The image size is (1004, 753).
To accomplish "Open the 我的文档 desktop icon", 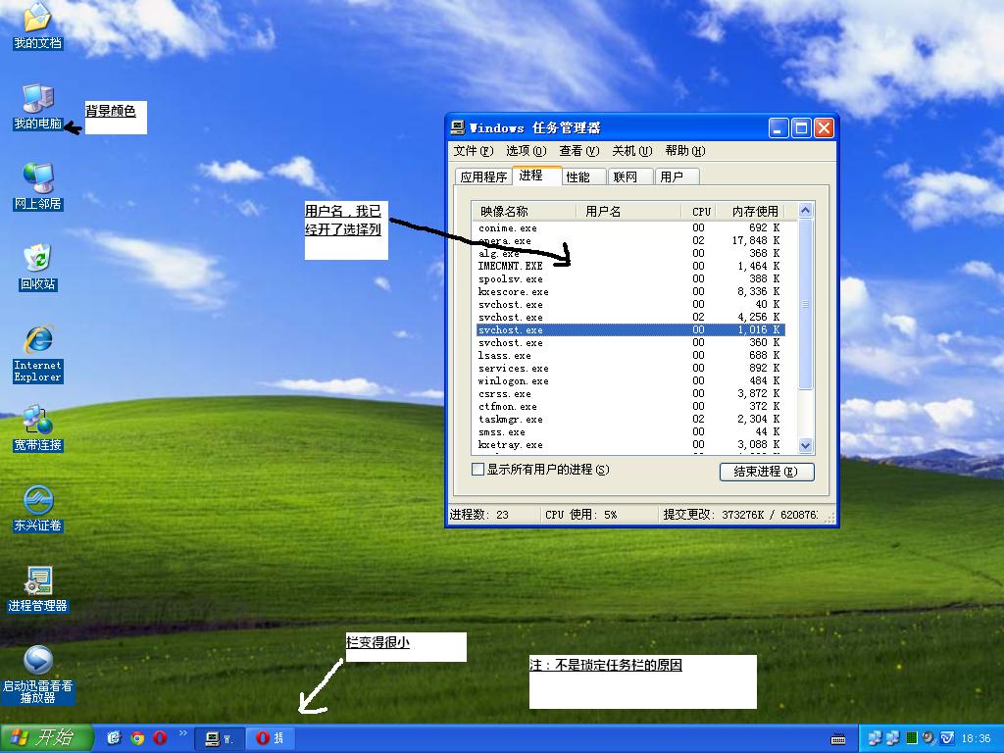I will (38, 25).
